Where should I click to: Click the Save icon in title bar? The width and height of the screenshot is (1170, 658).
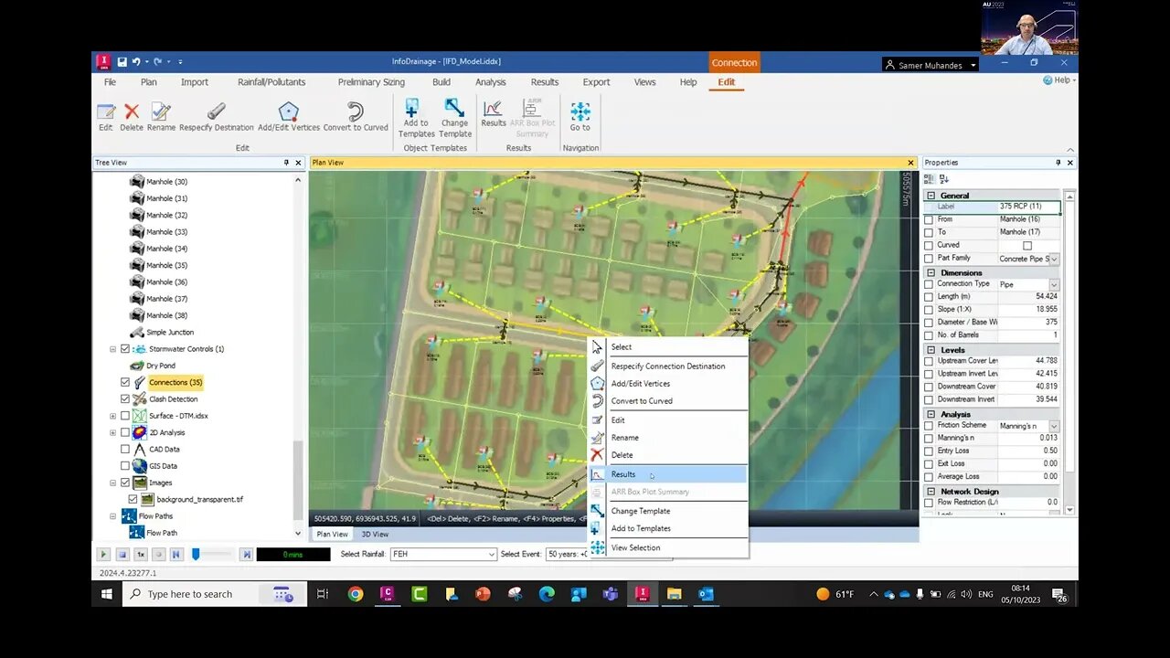pos(122,61)
